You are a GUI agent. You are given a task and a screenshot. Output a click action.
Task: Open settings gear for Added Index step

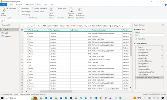pyautogui.click(x=162, y=58)
